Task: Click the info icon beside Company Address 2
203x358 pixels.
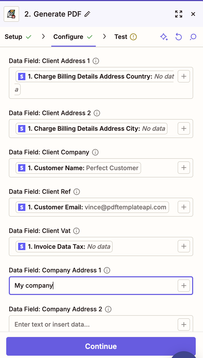Action: [108, 309]
